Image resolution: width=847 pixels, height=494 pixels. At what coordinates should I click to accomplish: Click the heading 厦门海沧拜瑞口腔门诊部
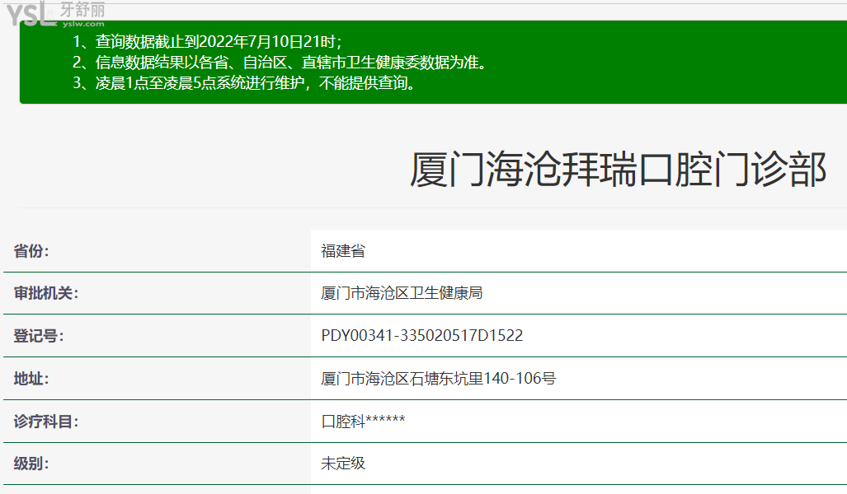618,170
